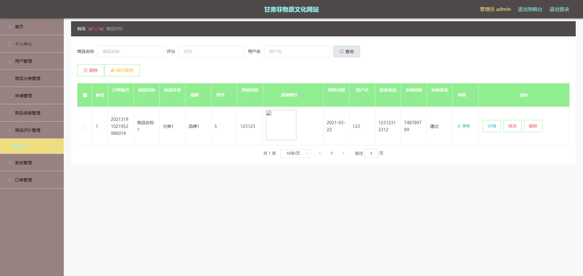Viewport: 583px width, 276px height.
Task: Open the 首页 sidebar menu item
Action: tap(32, 27)
